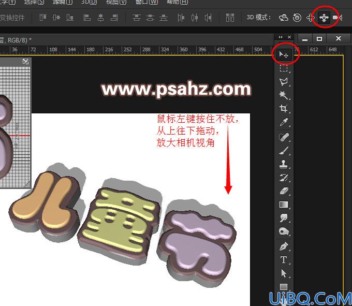Image resolution: width=352 pixels, height=306 pixels.
Task: Select the Eyedropper tool
Action: tap(284, 122)
